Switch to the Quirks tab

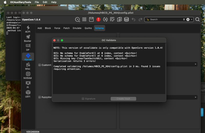(x=88, y=28)
